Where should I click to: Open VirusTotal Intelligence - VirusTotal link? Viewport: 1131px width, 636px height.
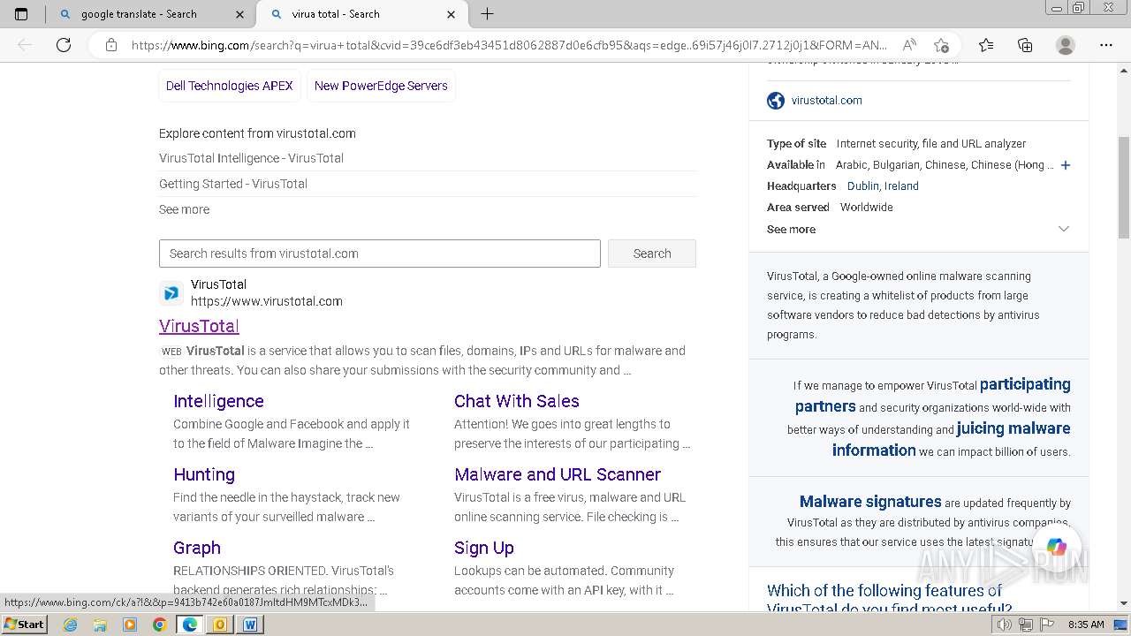[251, 158]
